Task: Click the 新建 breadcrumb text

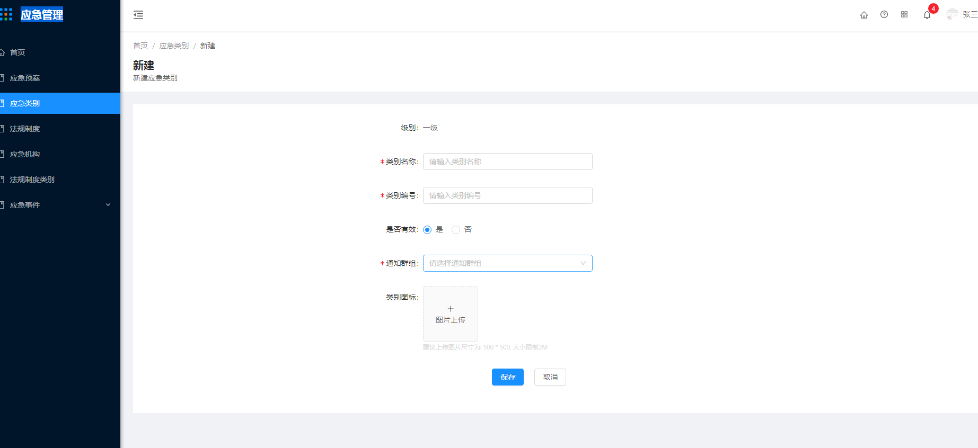Action: 208,46
